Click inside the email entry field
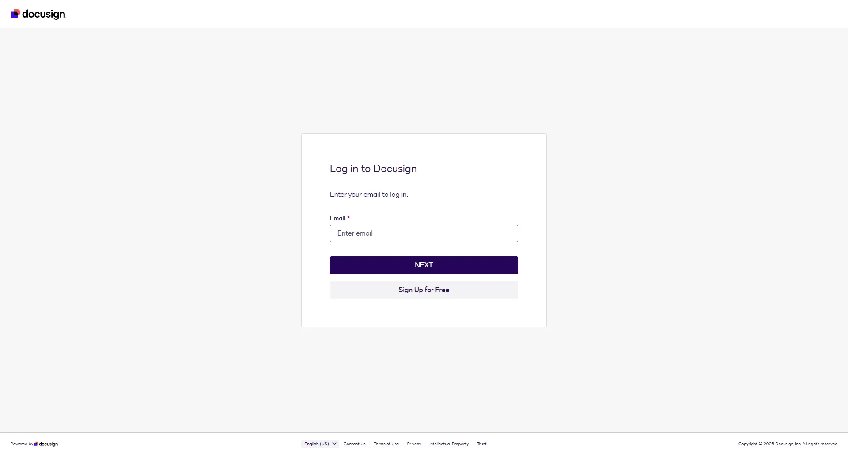Image resolution: width=848 pixels, height=455 pixels. pyautogui.click(x=424, y=233)
